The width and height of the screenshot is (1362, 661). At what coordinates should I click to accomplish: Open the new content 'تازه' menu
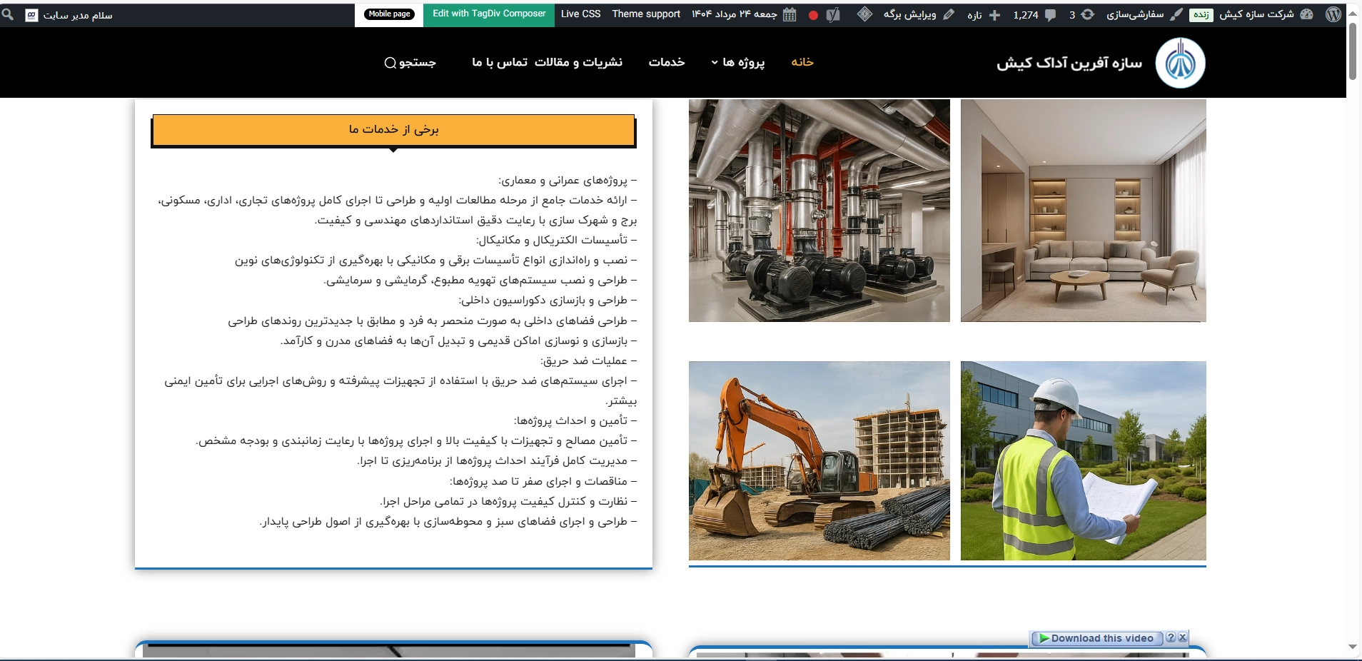coord(984,14)
